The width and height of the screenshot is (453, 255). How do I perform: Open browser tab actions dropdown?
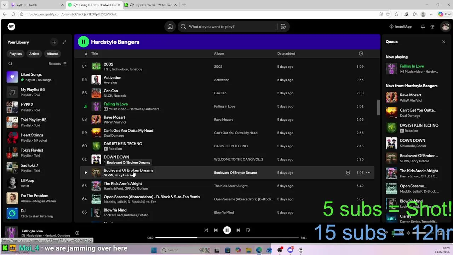click(5, 5)
